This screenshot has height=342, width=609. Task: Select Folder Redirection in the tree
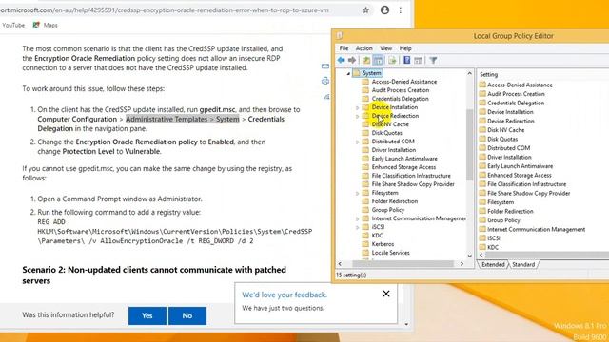(x=395, y=201)
